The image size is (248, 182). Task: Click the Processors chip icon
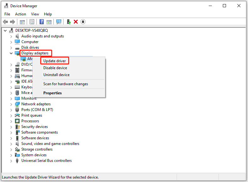pos(17,121)
